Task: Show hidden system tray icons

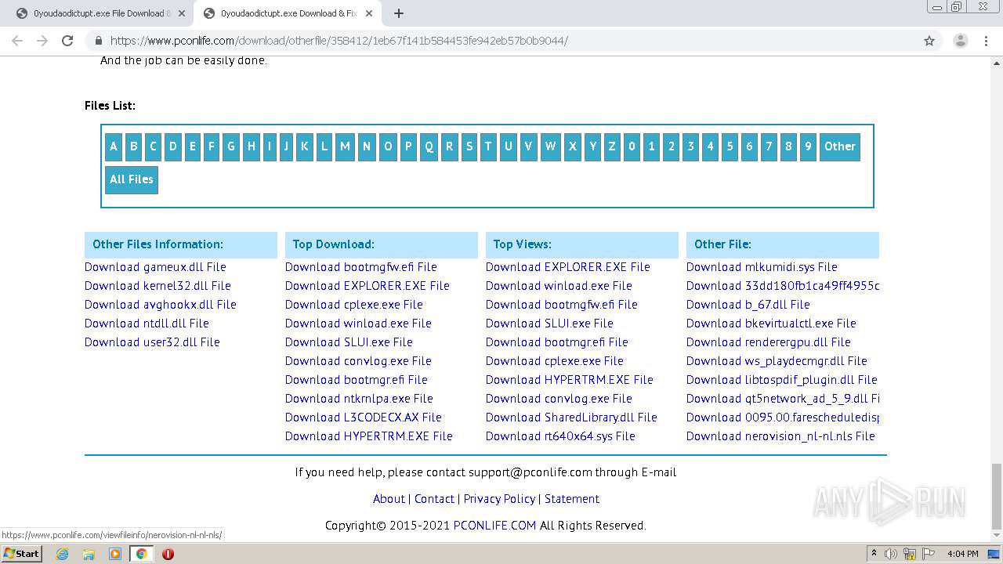Action: point(874,554)
